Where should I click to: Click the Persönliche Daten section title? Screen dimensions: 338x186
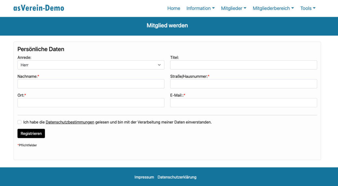(41, 49)
